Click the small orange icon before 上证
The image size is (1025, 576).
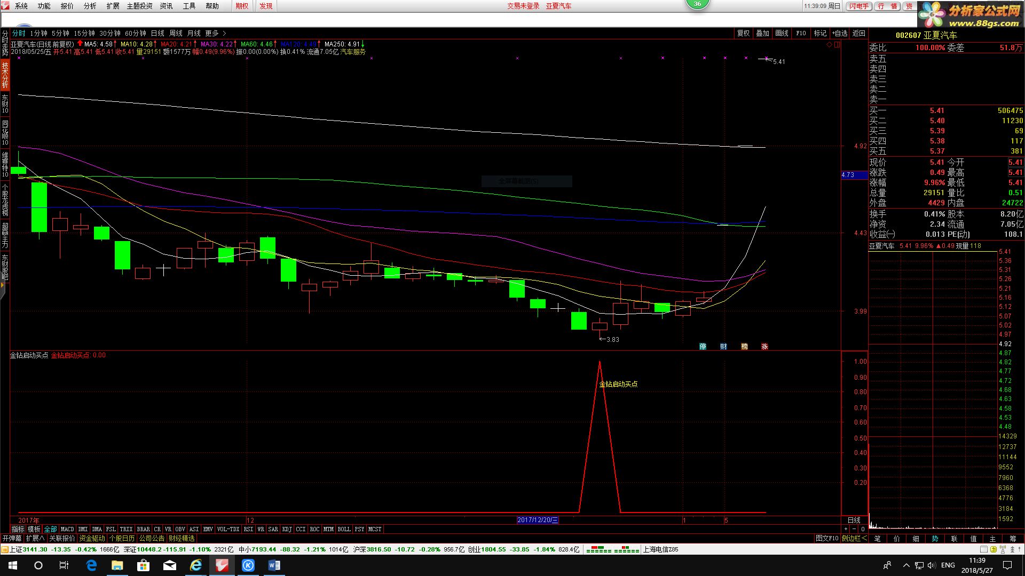click(5, 549)
